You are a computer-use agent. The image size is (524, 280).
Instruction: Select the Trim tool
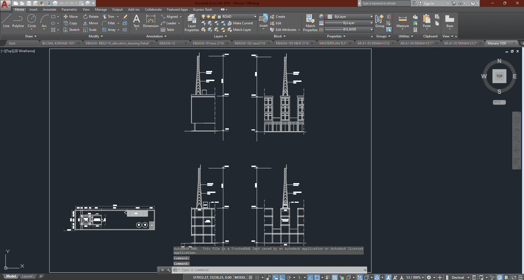[108, 17]
